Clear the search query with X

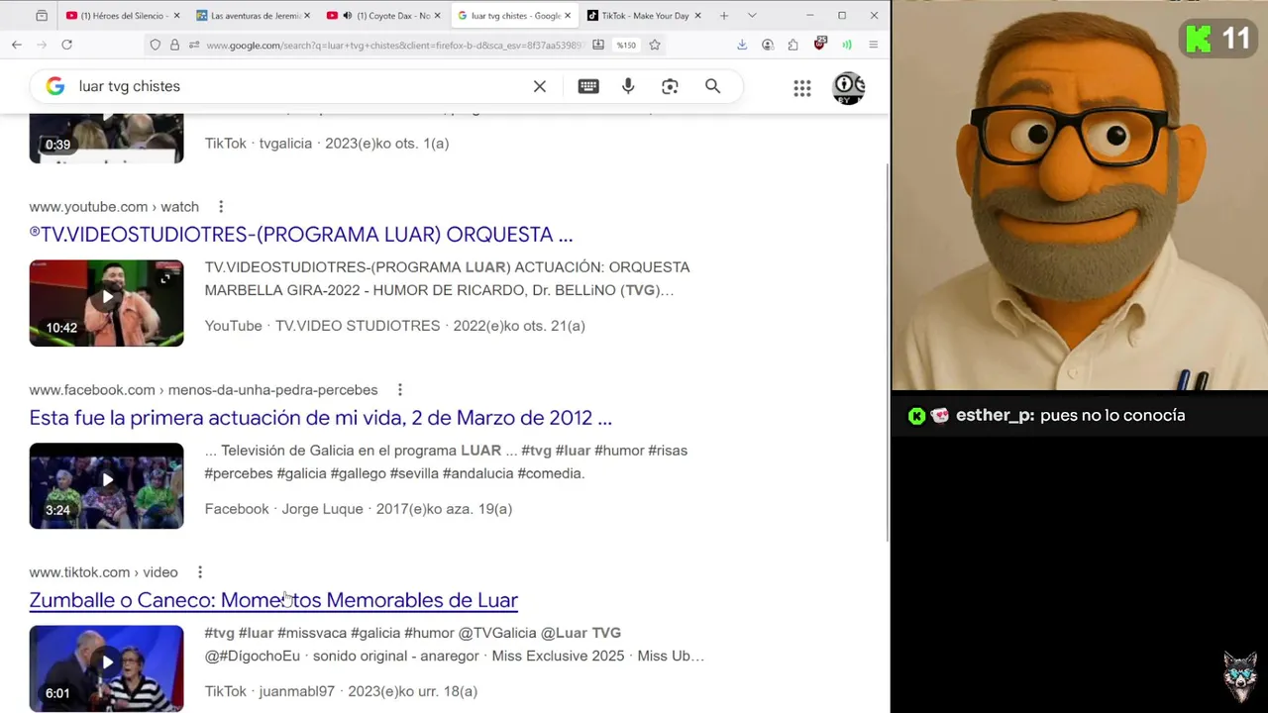coord(540,86)
